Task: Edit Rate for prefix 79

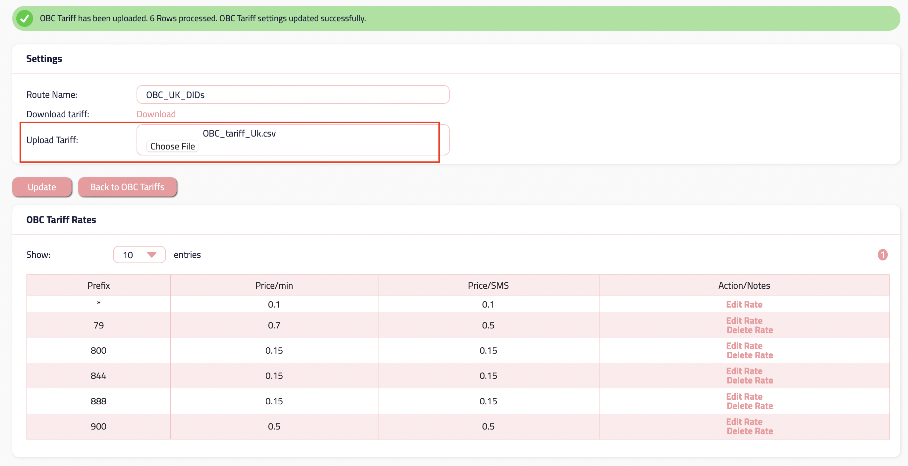Action: pos(744,320)
